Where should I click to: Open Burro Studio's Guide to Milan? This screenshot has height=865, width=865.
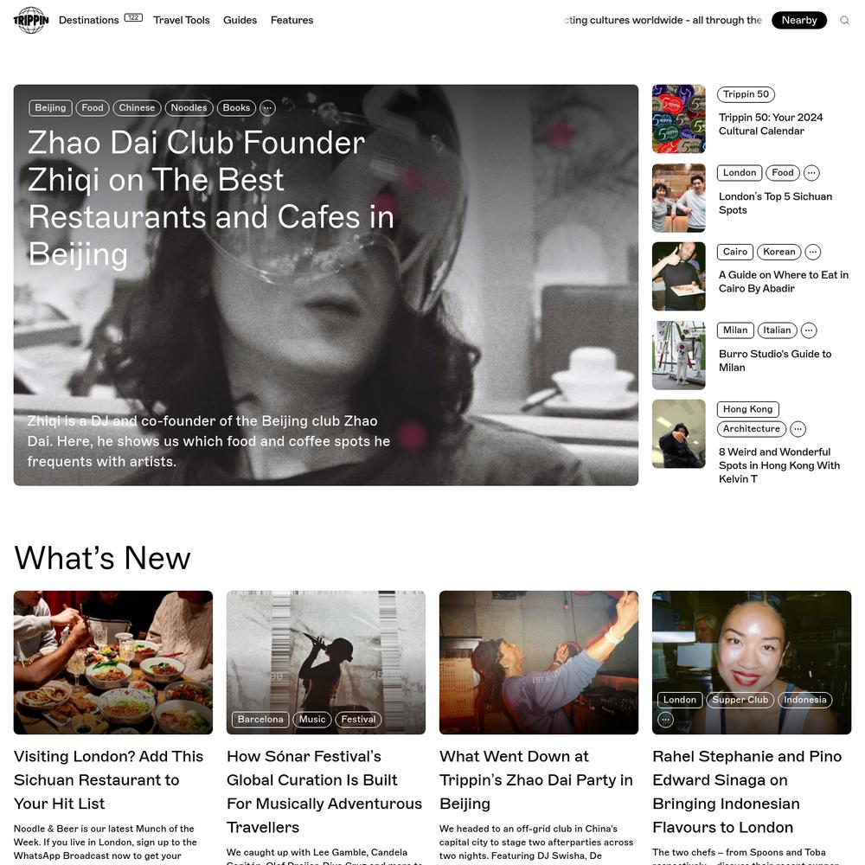coord(774,361)
